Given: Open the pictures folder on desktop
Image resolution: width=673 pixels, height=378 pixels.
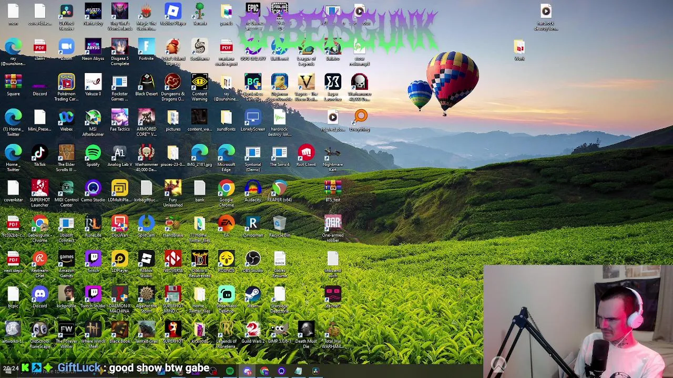Looking at the screenshot, I should click(x=173, y=121).
